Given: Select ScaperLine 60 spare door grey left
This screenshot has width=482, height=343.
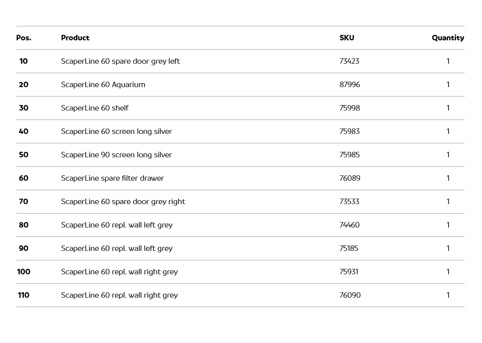Looking at the screenshot, I should pyautogui.click(x=120, y=61).
